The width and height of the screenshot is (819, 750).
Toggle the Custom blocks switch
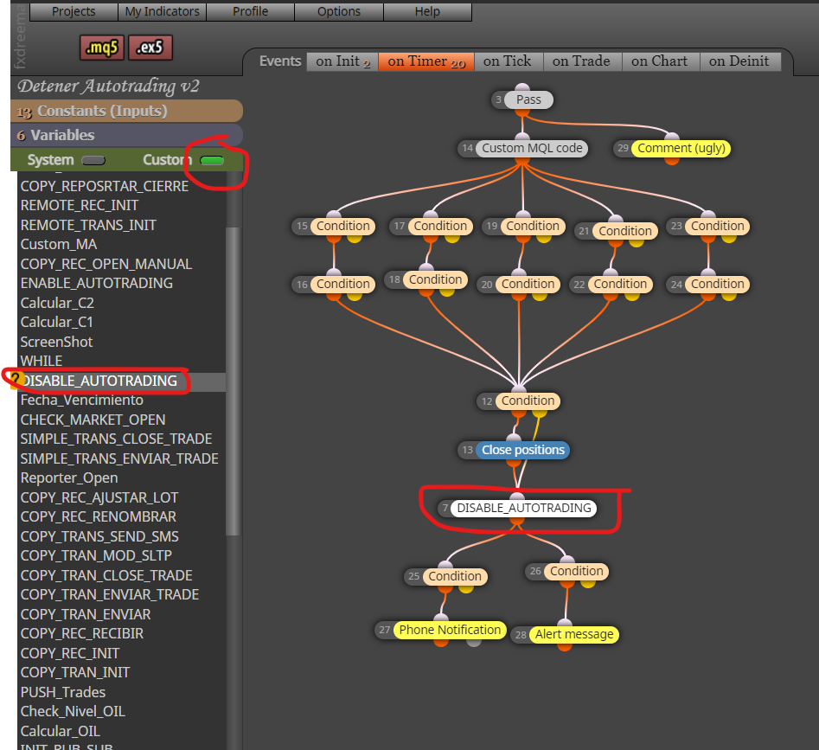212,160
